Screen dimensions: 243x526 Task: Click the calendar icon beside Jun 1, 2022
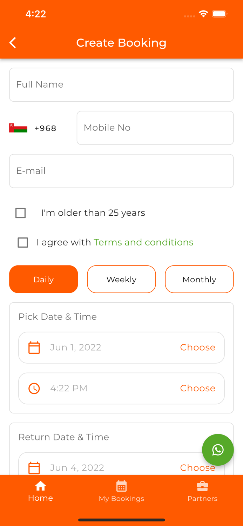tap(34, 348)
